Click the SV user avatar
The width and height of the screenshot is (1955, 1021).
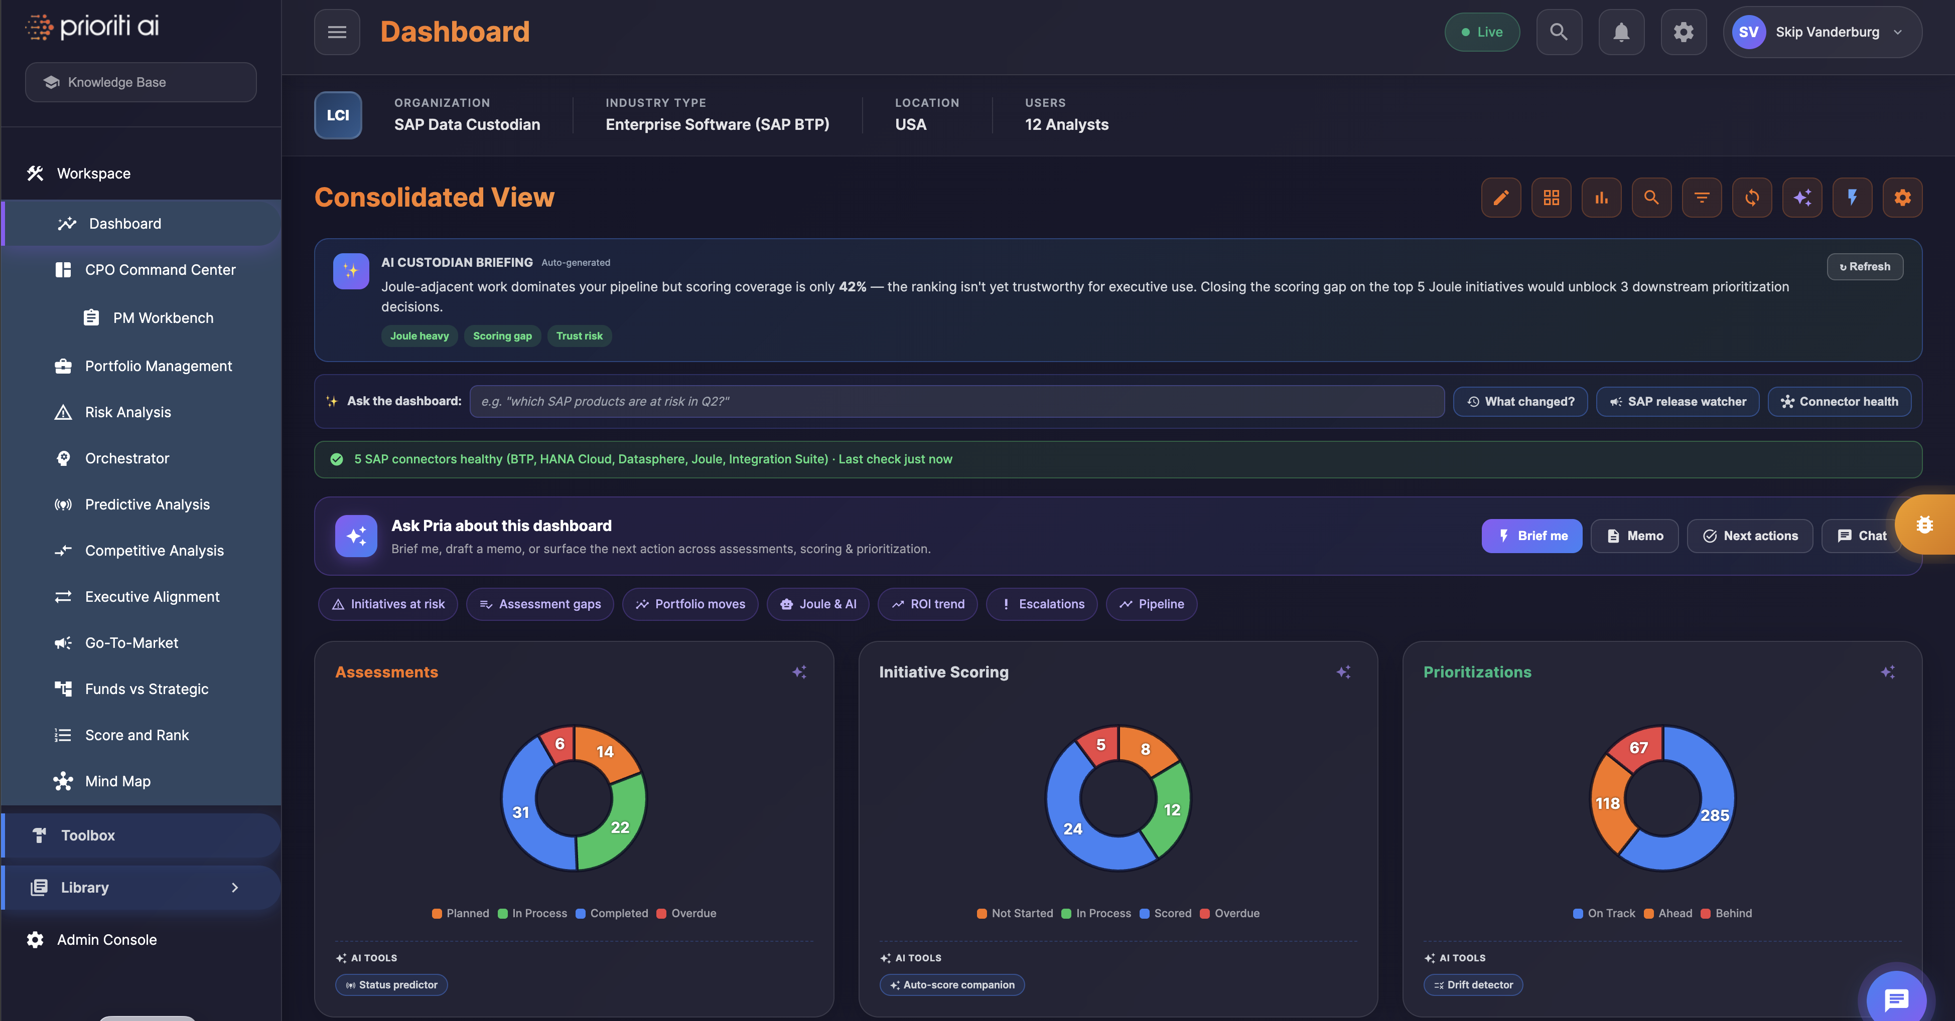[x=1749, y=32]
